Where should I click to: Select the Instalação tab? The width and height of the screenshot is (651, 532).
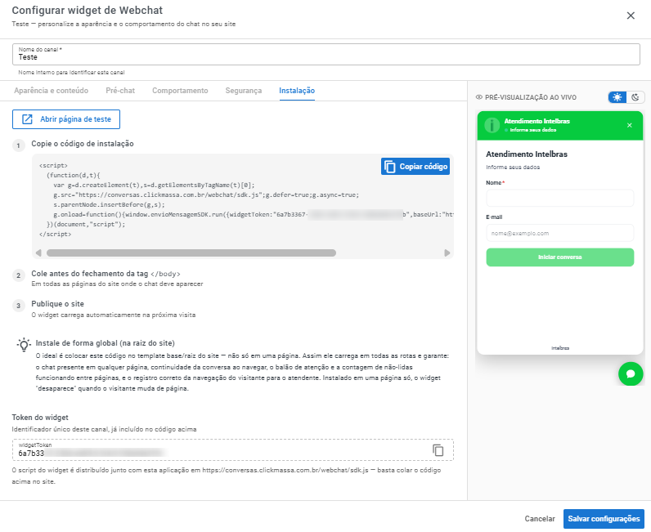pyautogui.click(x=296, y=91)
